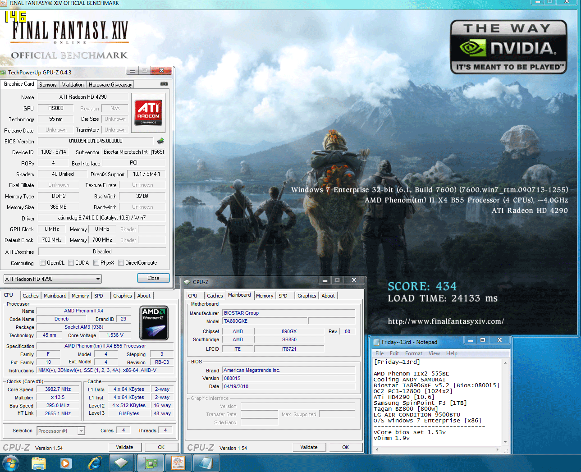
Task: Select the Graphics Card tab in GPU-Z
Action: coord(18,84)
